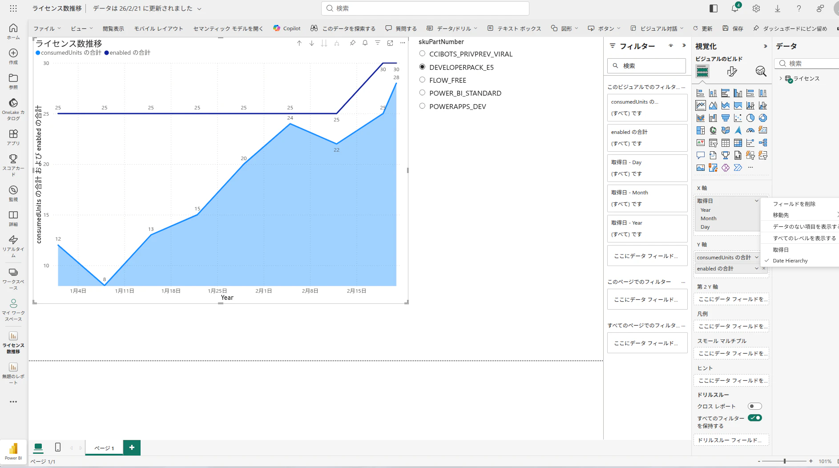This screenshot has height=468, width=839.
Task: Select the CCIBOTS_PRIVPREV_VIRAL radio option
Action: pyautogui.click(x=422, y=54)
